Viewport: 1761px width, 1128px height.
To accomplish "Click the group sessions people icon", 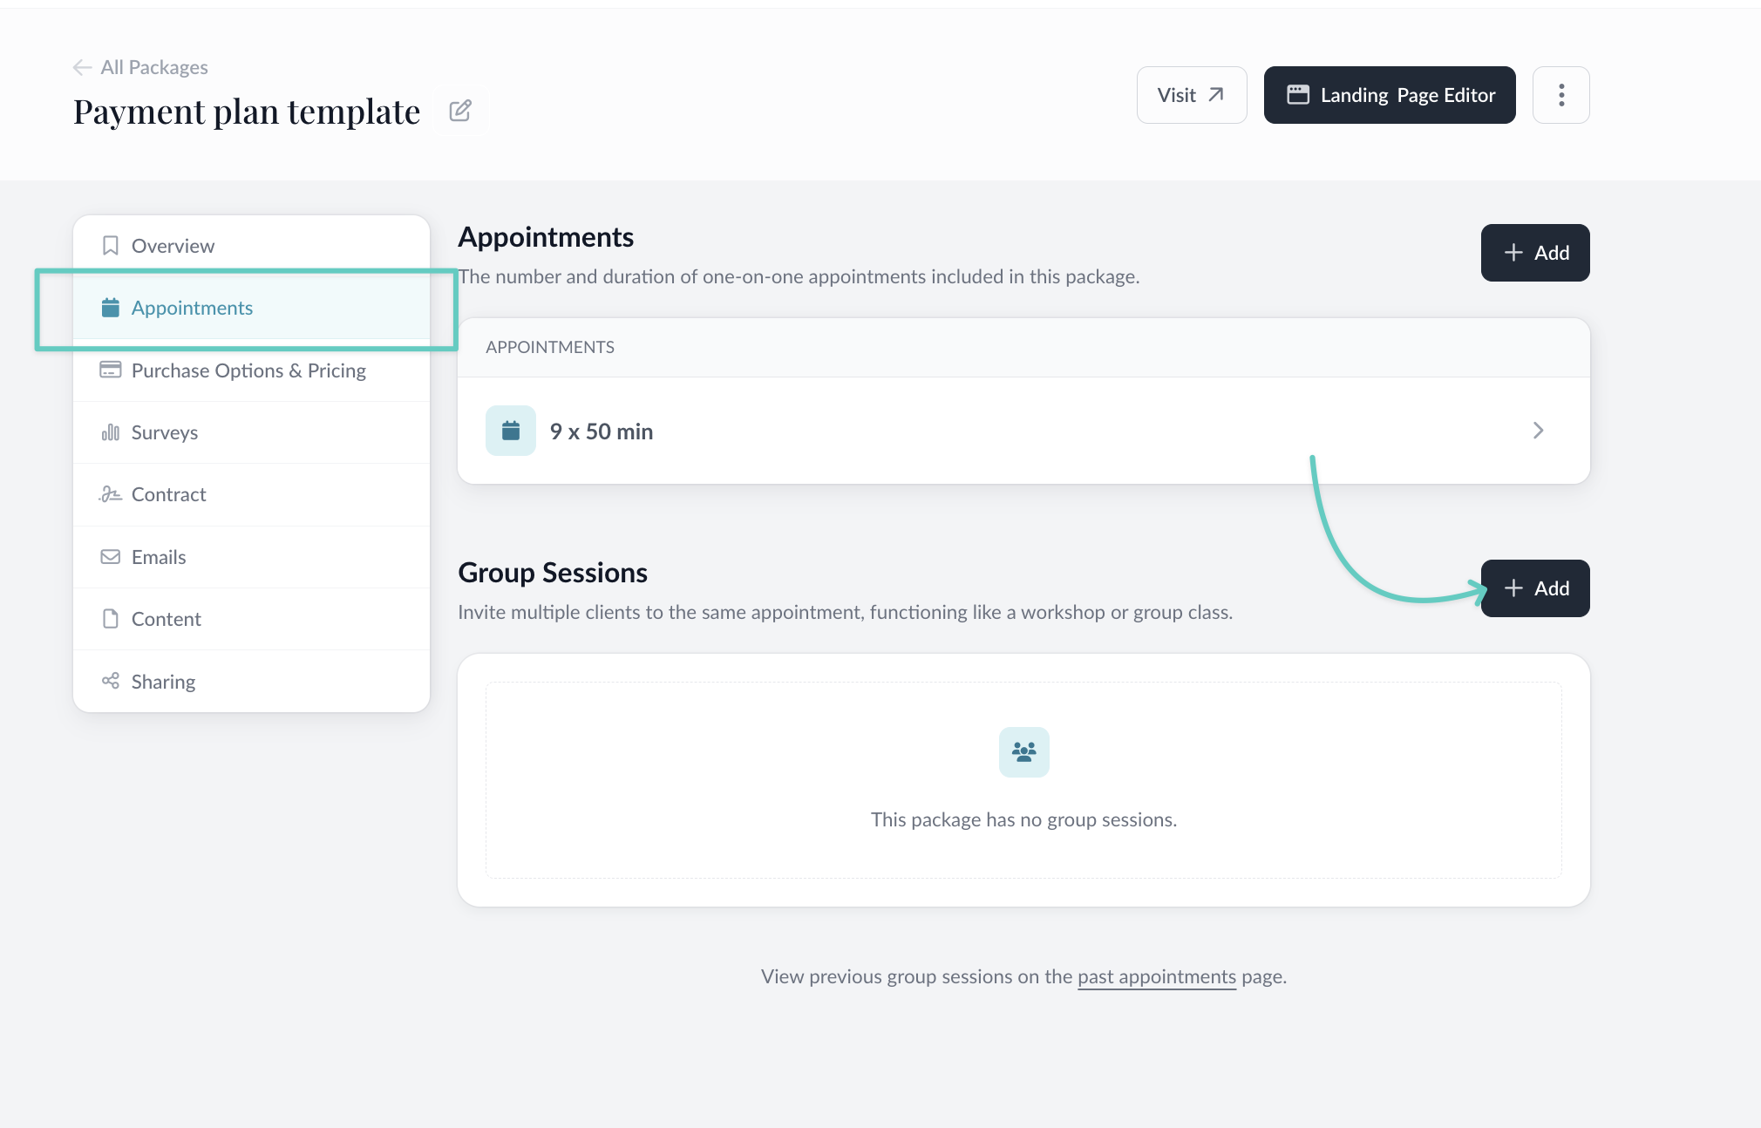I will pyautogui.click(x=1023, y=751).
